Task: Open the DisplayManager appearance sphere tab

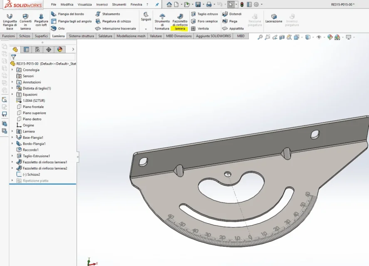Action: (60, 49)
